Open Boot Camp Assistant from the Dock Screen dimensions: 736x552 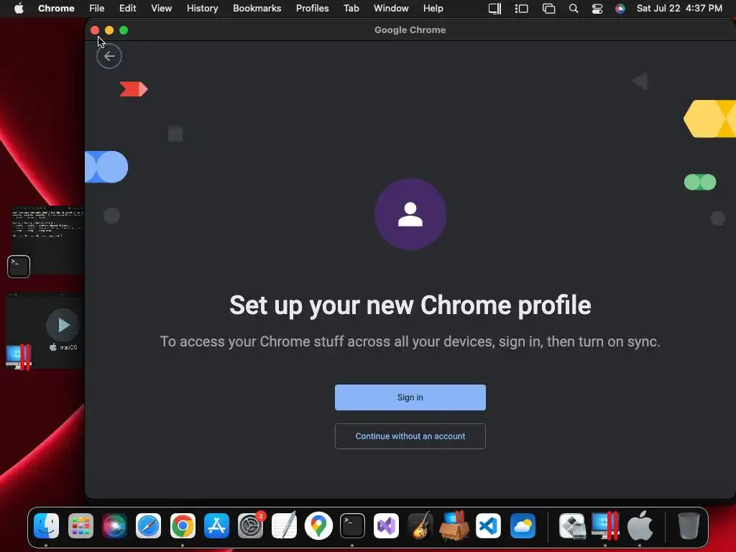tap(572, 525)
